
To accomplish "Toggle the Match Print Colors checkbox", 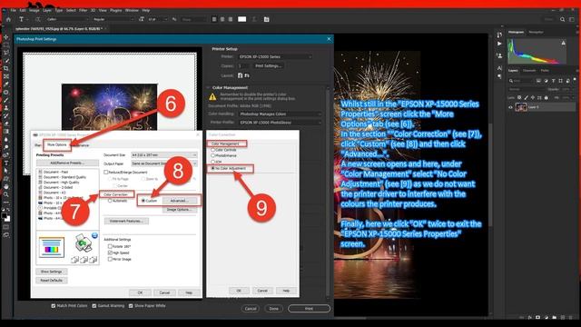I will click(x=54, y=306).
